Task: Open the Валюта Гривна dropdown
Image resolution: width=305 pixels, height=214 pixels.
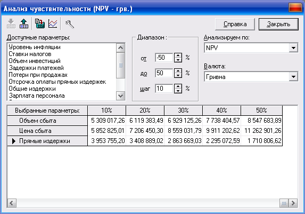Action: pyautogui.click(x=293, y=77)
